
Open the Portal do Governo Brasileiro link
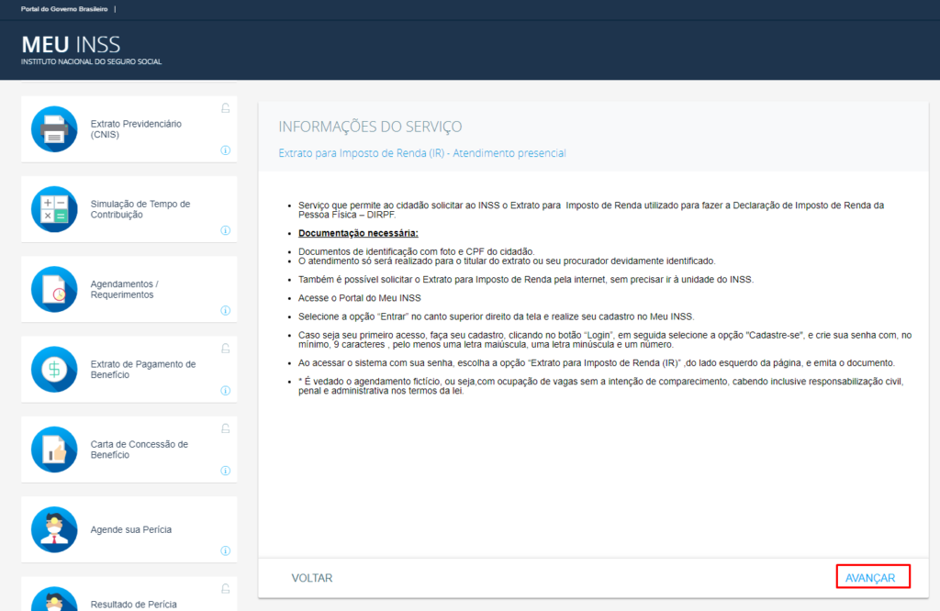point(64,9)
